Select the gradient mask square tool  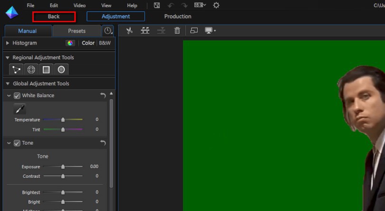[46, 70]
